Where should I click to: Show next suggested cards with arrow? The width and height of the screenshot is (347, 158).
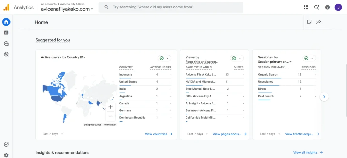click(324, 97)
